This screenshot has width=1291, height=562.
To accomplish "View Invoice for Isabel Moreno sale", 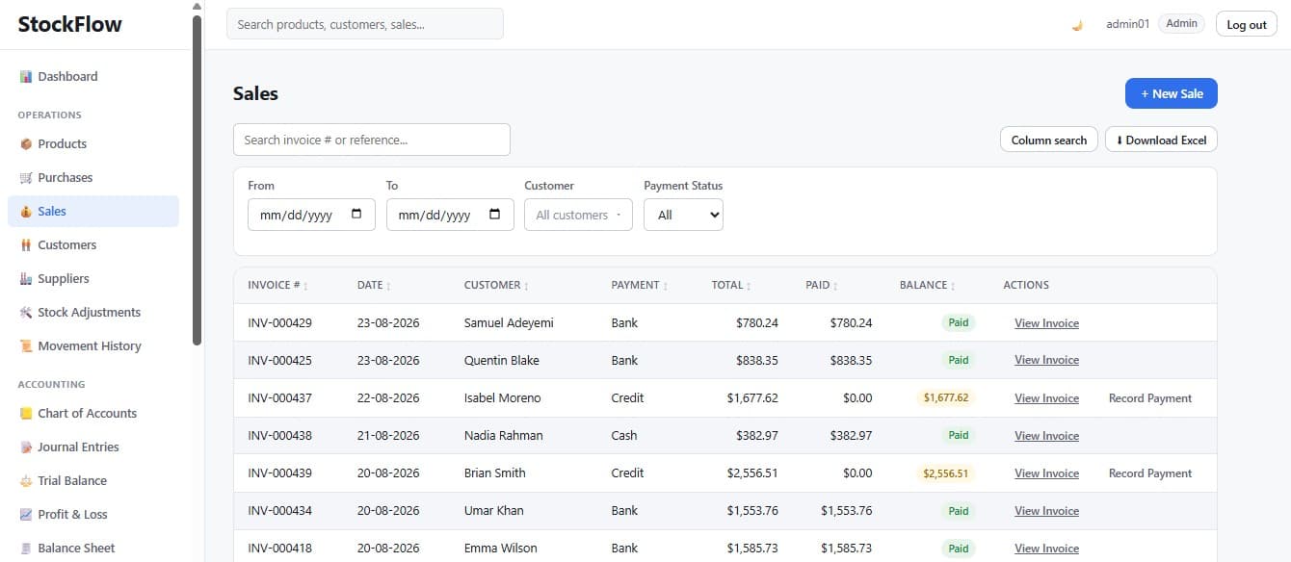I will (x=1046, y=398).
